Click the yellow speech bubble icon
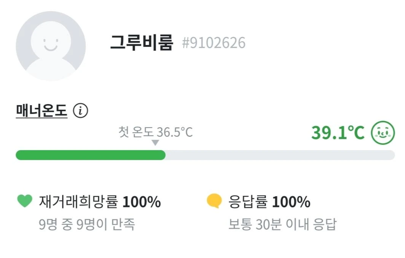This screenshot has width=405, height=258. click(x=214, y=201)
